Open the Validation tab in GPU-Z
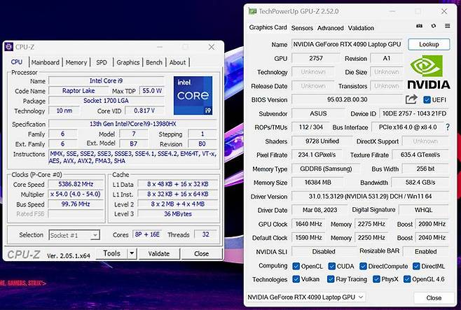The height and width of the screenshot is (310, 461). coord(361,28)
